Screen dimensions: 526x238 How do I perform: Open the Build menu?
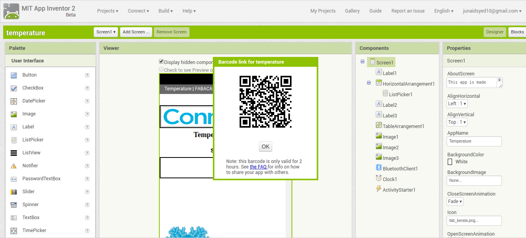[x=166, y=11]
